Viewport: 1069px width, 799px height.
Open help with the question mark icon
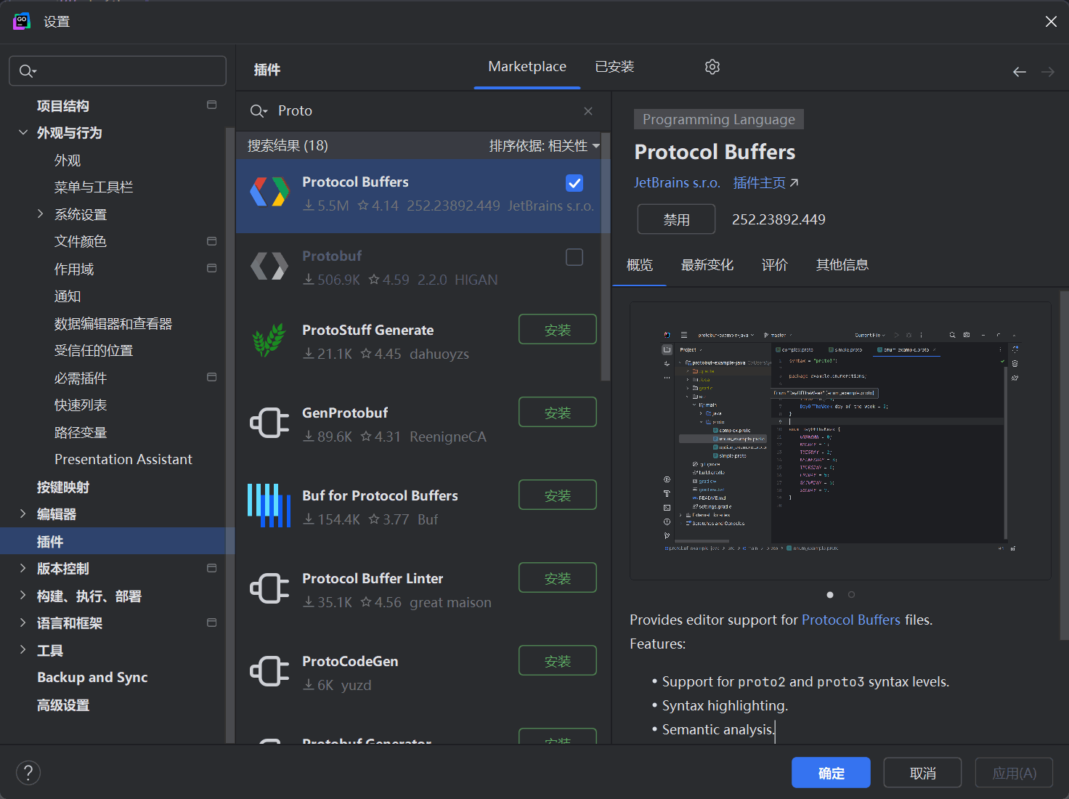[28, 773]
